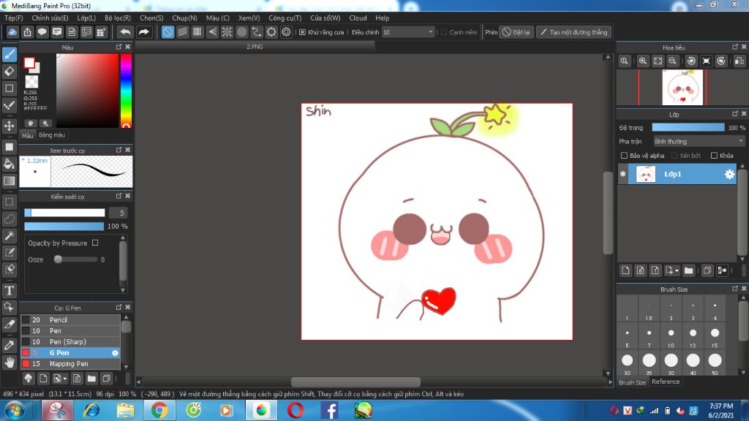The width and height of the screenshot is (749, 421).
Task: Switch to the Bảng màu tab
Action: (52, 135)
